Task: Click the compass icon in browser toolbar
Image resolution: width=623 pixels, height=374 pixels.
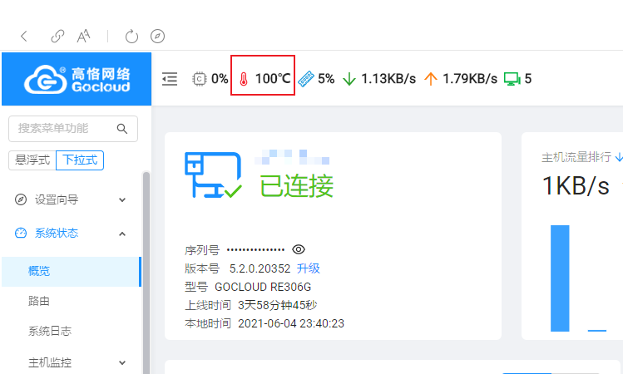Action: tap(158, 37)
